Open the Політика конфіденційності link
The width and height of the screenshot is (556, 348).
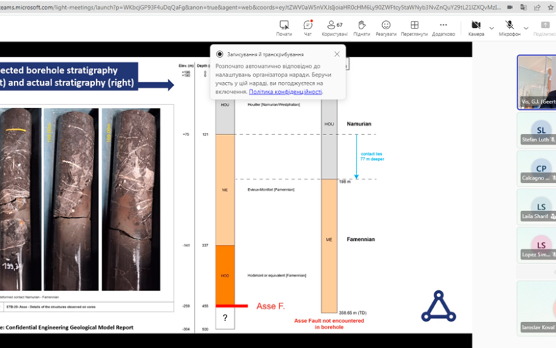(x=286, y=92)
